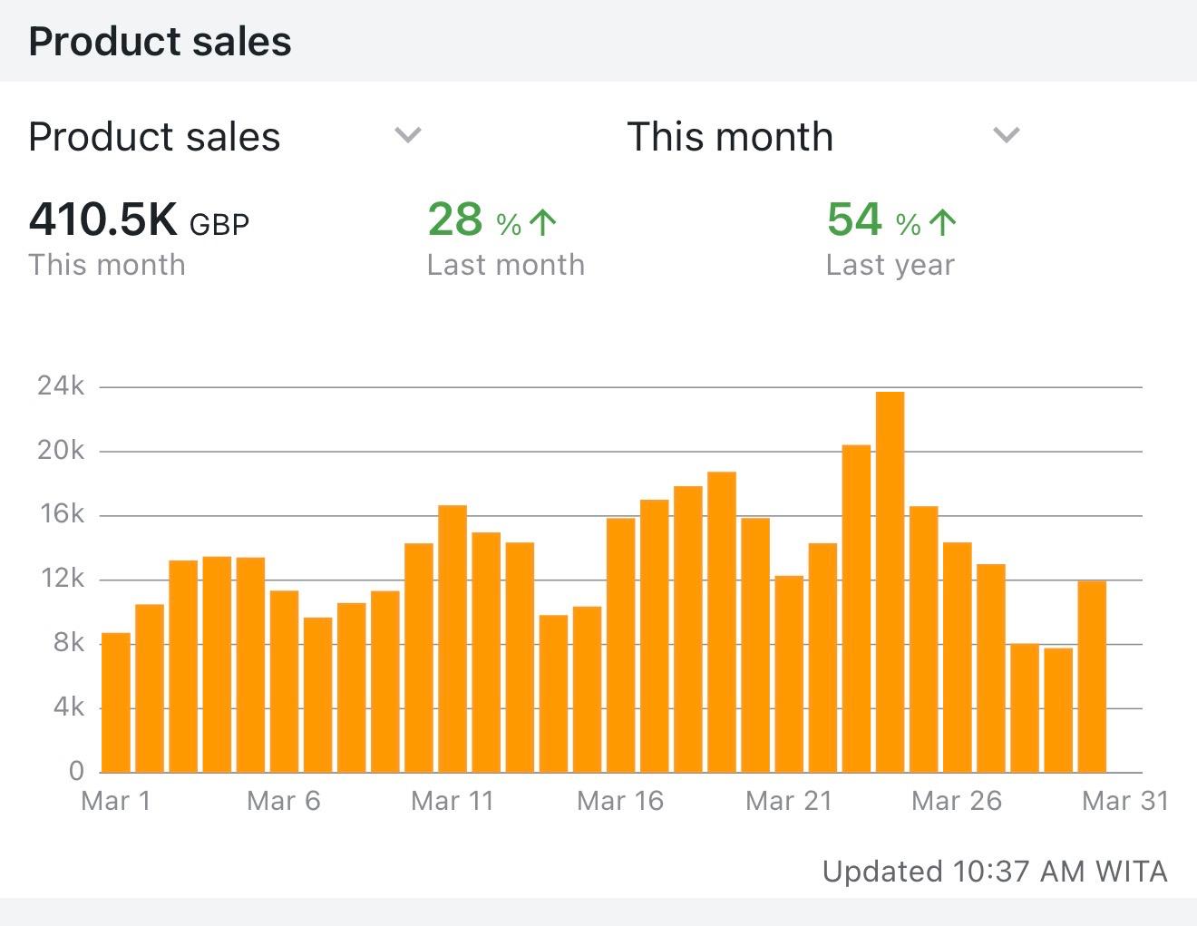Click the bold Product sales header title
1197x926 pixels.
tap(161, 42)
